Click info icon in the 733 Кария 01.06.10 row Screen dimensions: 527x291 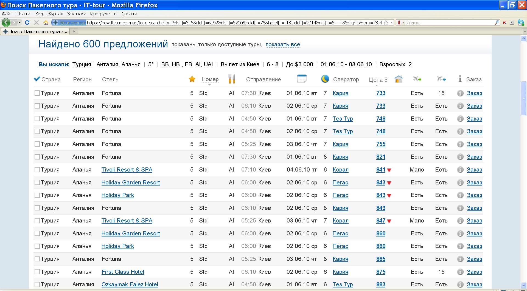460,93
